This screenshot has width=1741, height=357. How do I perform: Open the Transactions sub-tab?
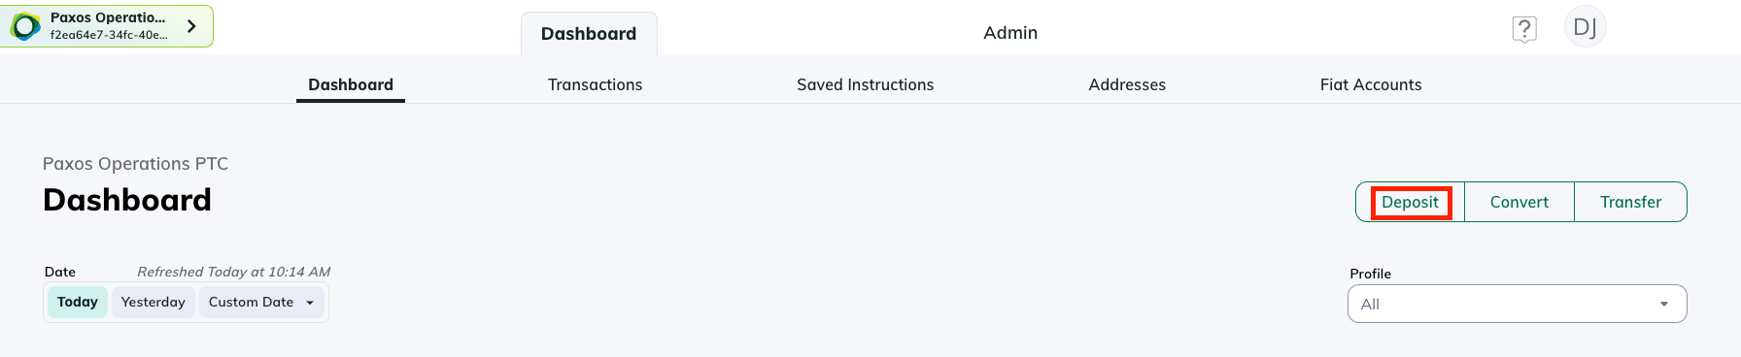[x=595, y=84]
